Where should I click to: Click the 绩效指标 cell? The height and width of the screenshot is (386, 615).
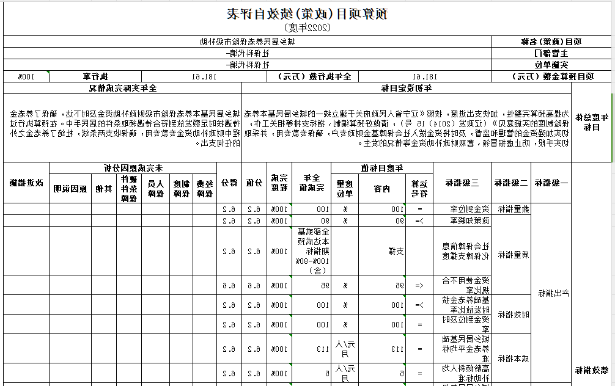pyautogui.click(x=591, y=370)
